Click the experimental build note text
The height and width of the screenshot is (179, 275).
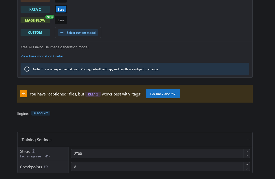pos(96,69)
